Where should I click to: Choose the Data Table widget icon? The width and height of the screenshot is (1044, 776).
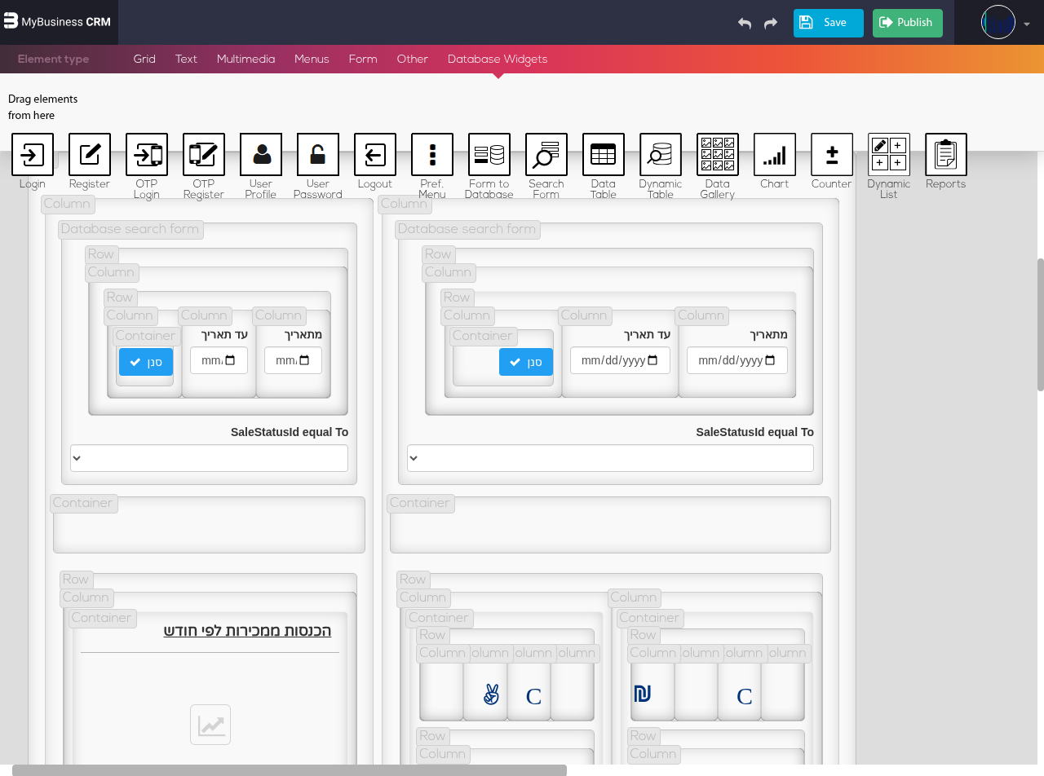pyautogui.click(x=604, y=155)
